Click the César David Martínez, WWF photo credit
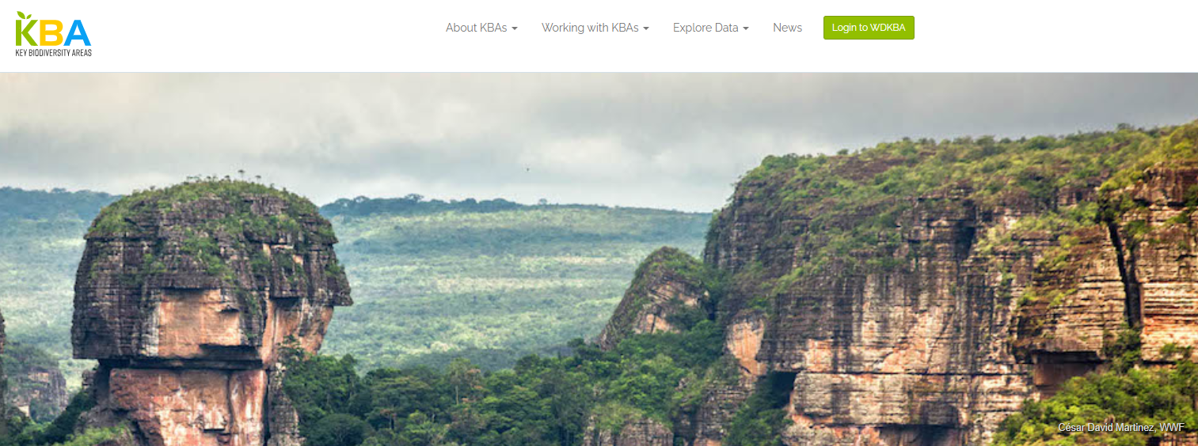1198x446 pixels. coord(1121,428)
